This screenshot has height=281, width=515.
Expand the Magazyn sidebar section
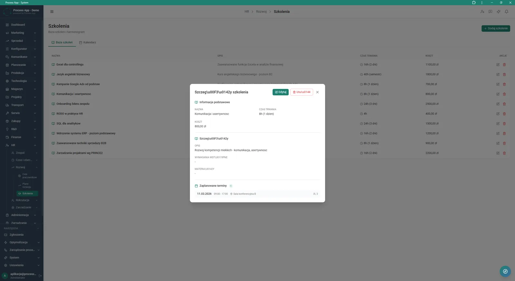21,89
